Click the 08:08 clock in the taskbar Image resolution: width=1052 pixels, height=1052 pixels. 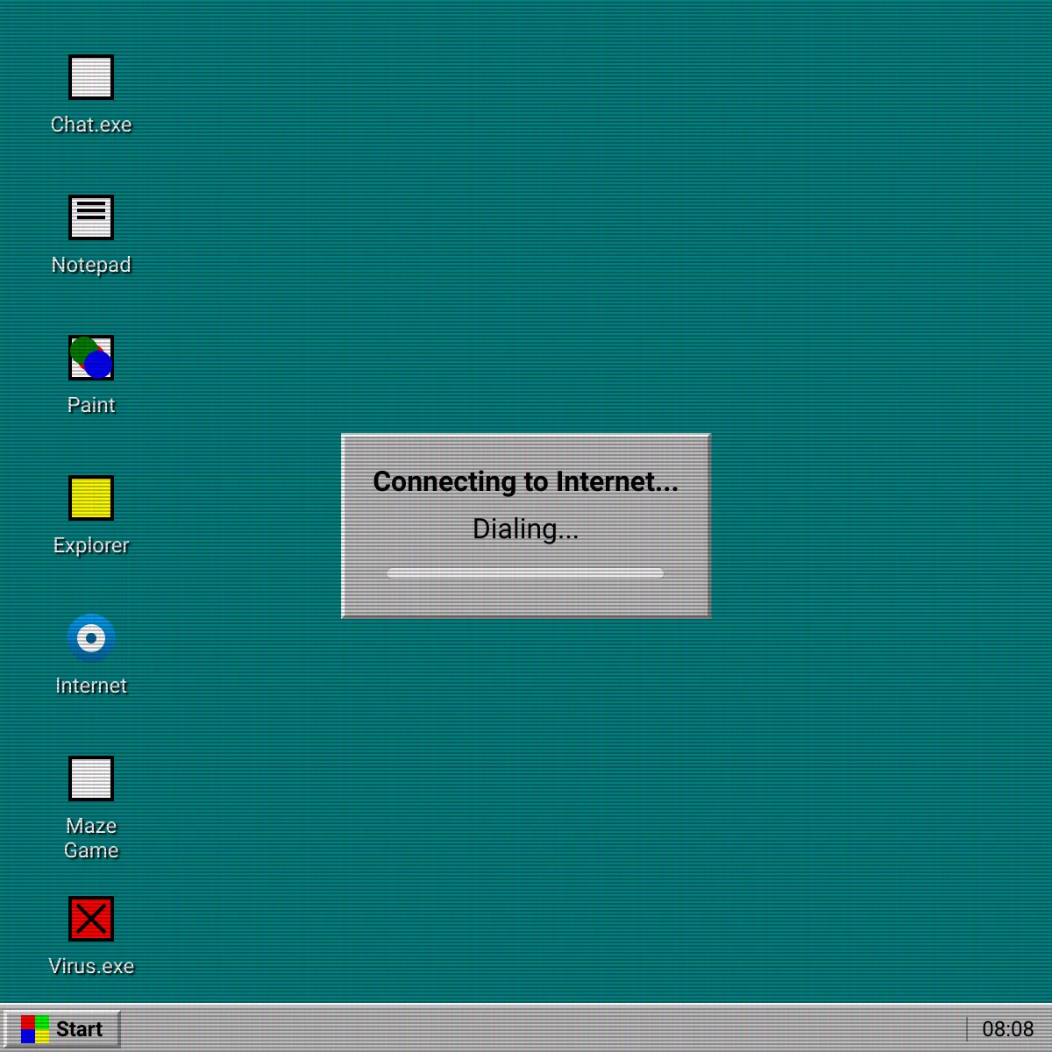(1006, 1027)
